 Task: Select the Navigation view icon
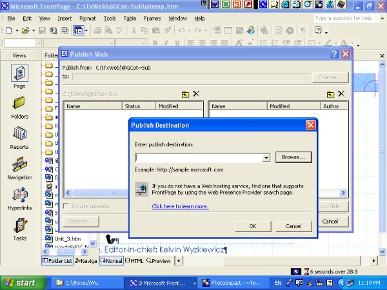(x=19, y=166)
